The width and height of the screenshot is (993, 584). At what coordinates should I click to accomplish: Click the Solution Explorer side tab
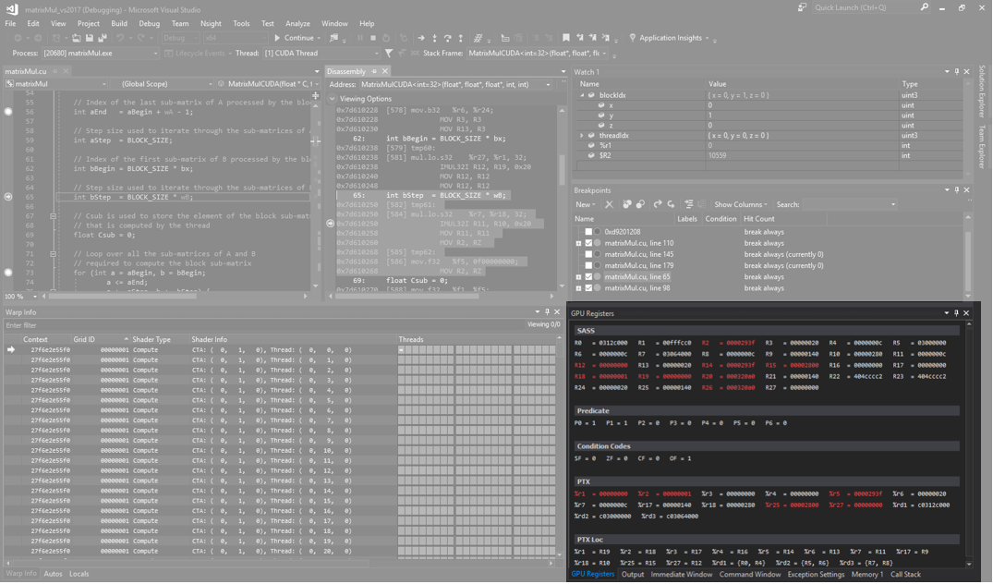click(983, 91)
